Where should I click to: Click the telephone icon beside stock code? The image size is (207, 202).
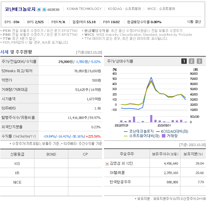click(44, 9)
